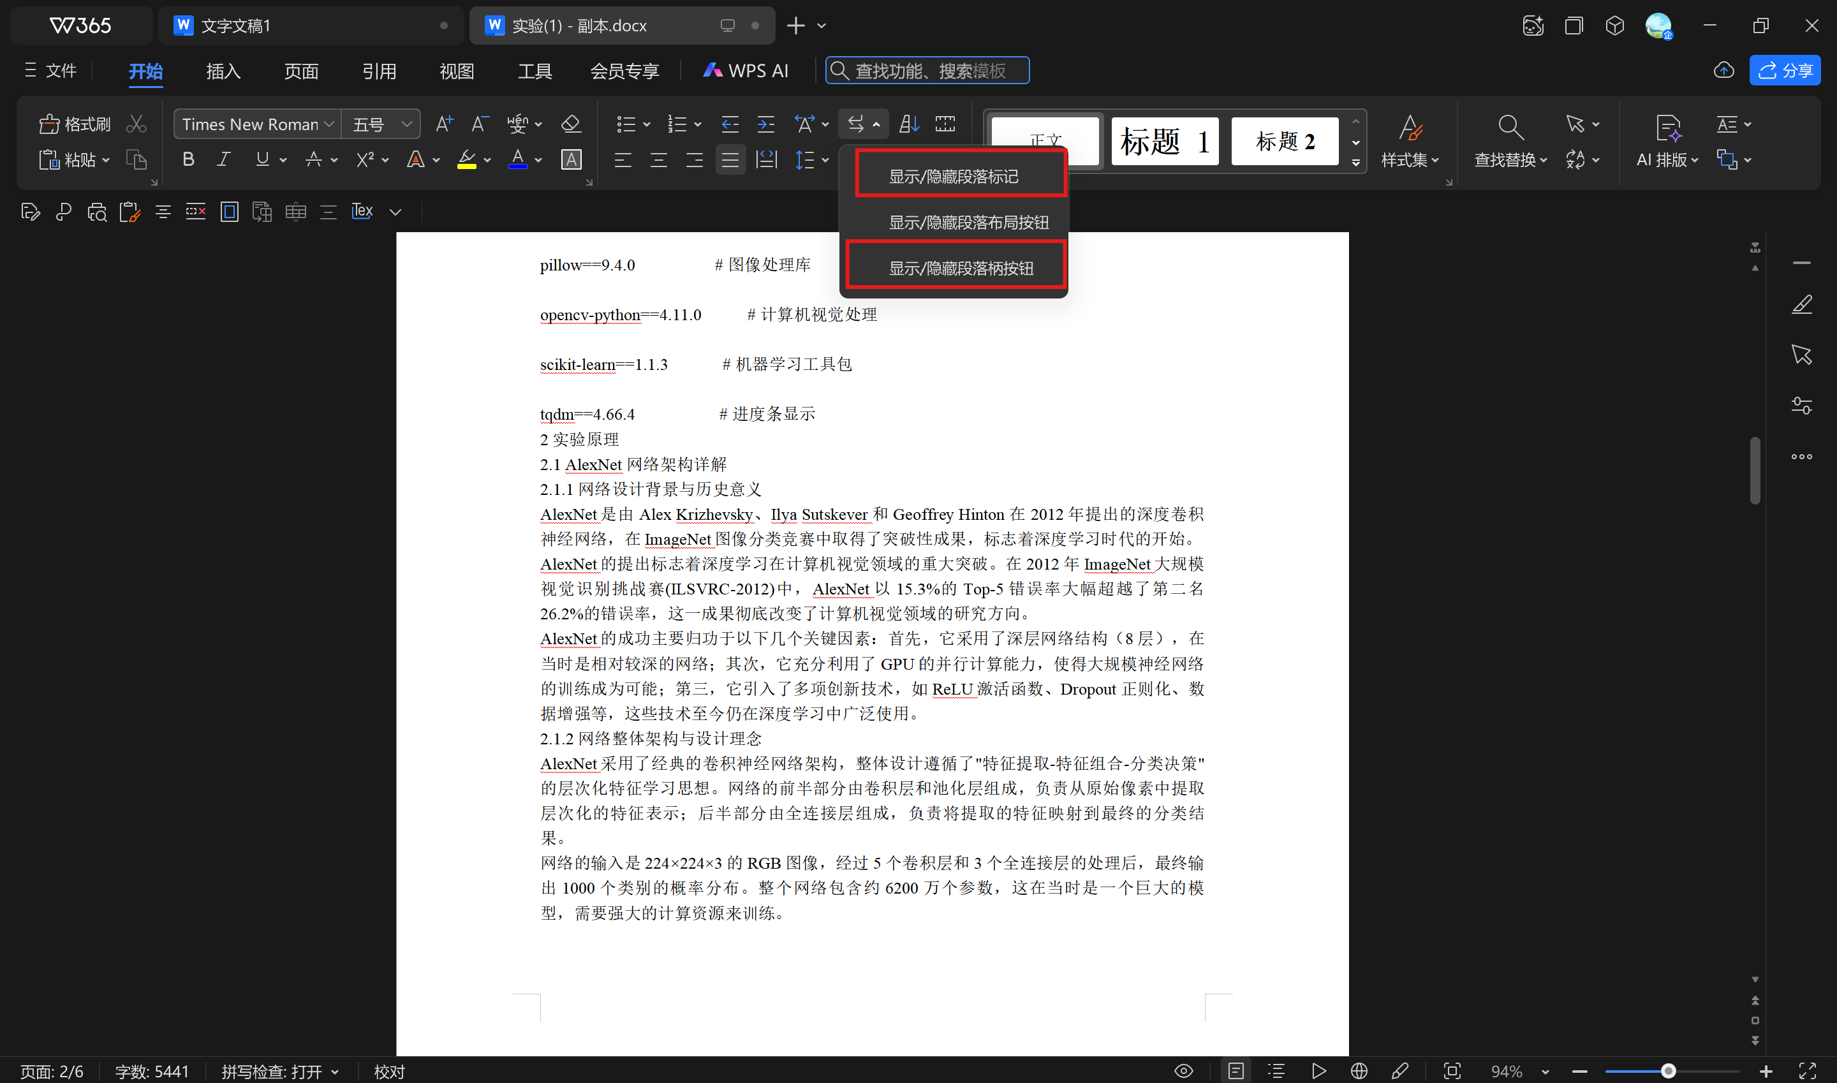Image resolution: width=1837 pixels, height=1083 pixels.
Task: Click the character border icon
Action: (x=572, y=160)
